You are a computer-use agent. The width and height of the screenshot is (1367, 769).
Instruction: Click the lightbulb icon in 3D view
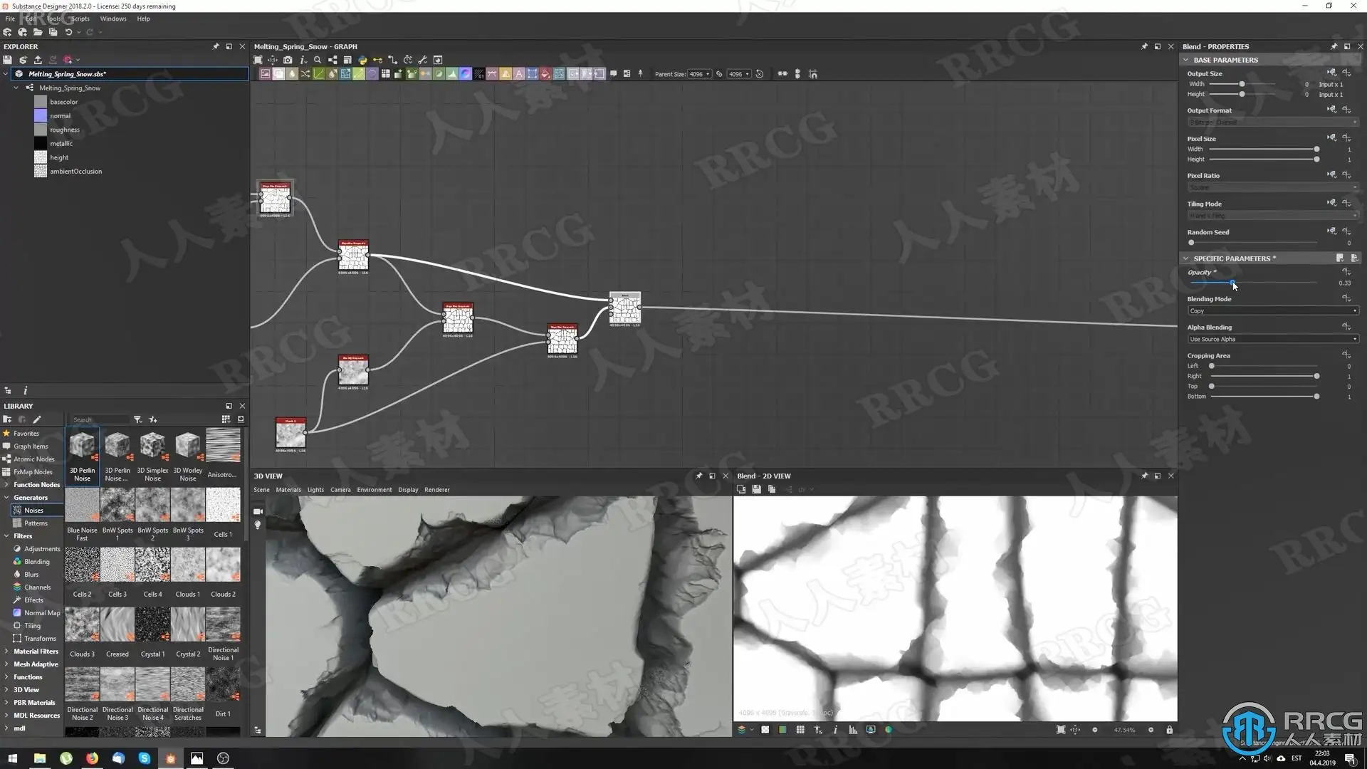258,525
